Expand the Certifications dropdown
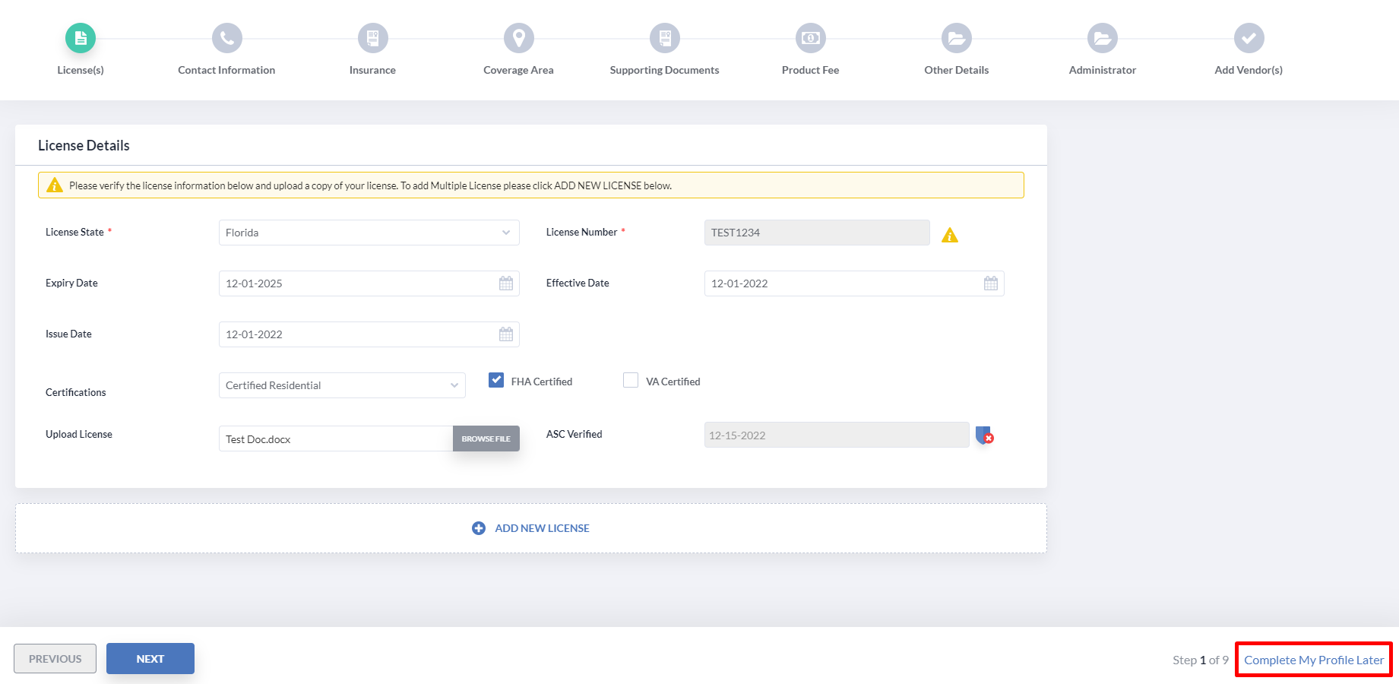 click(x=454, y=385)
